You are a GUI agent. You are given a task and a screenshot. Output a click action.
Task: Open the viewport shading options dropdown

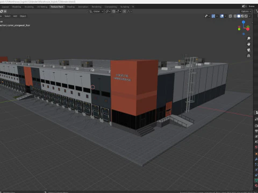(x=249, y=16)
